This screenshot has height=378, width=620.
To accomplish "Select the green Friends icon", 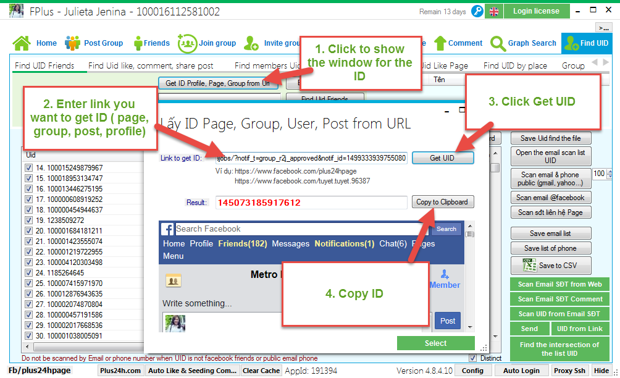I will [x=138, y=43].
